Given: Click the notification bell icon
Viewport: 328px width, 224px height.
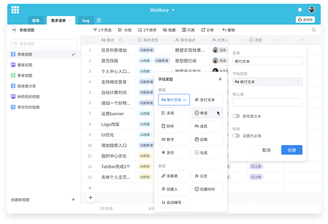Looking at the screenshot, I should point(300,10).
